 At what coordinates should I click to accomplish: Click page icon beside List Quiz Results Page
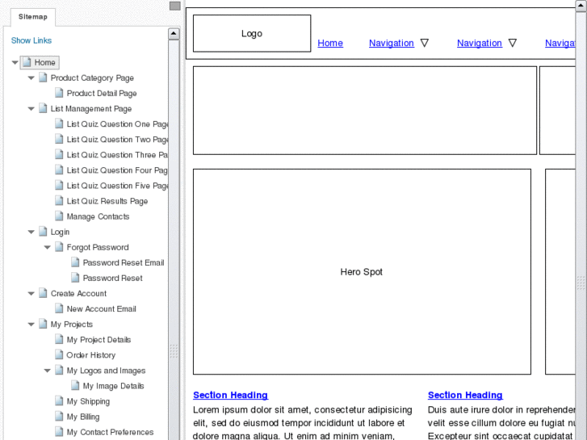pyautogui.click(x=59, y=201)
